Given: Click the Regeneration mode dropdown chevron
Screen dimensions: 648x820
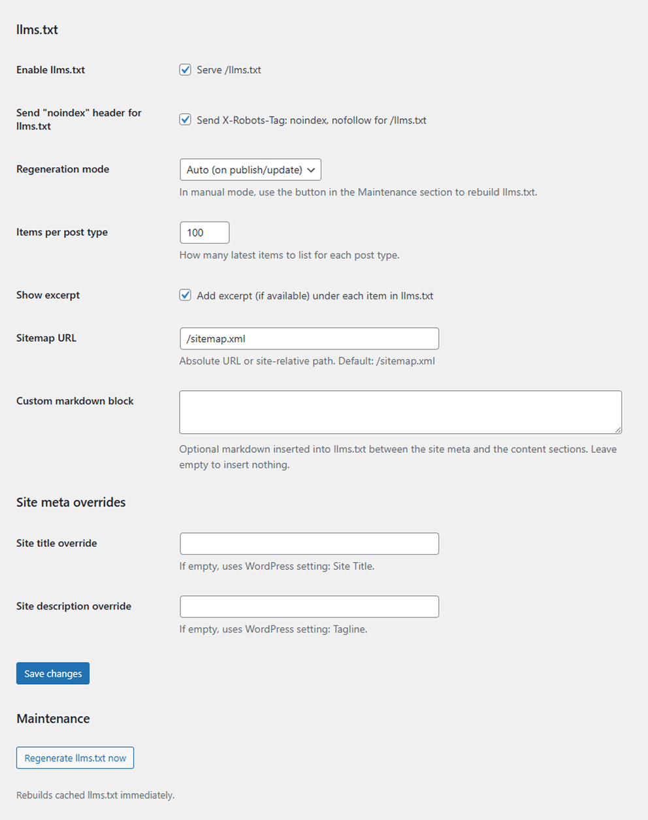Looking at the screenshot, I should point(312,169).
